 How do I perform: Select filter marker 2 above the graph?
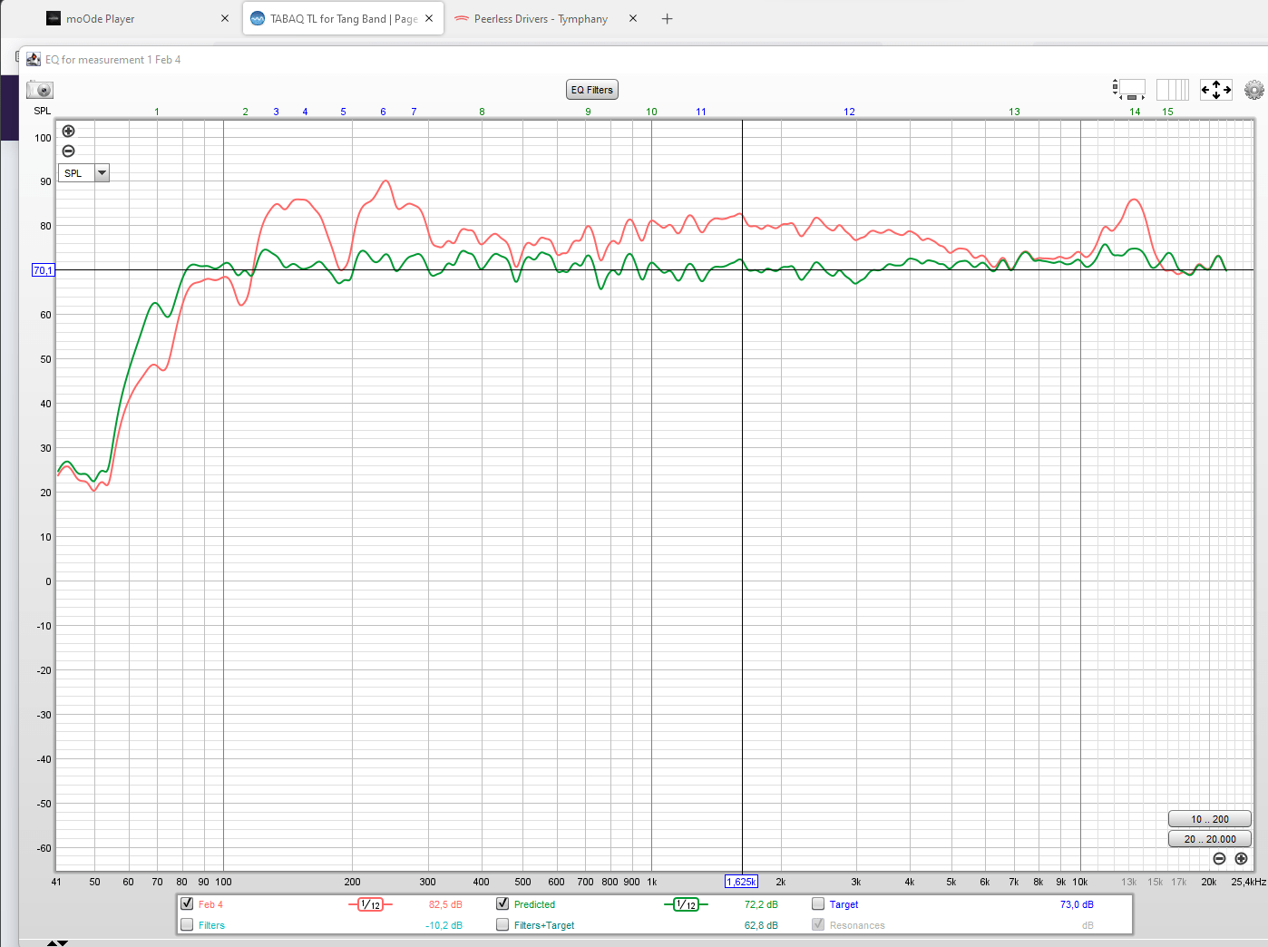[246, 112]
